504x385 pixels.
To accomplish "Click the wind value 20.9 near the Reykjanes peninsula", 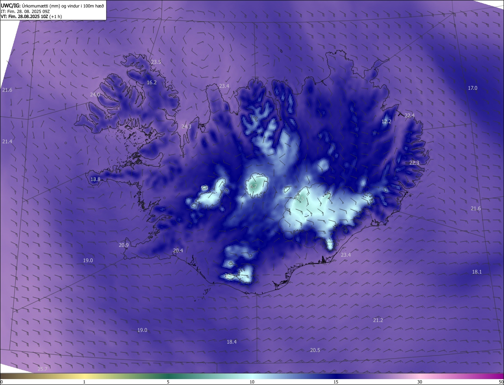I will click(x=124, y=245).
